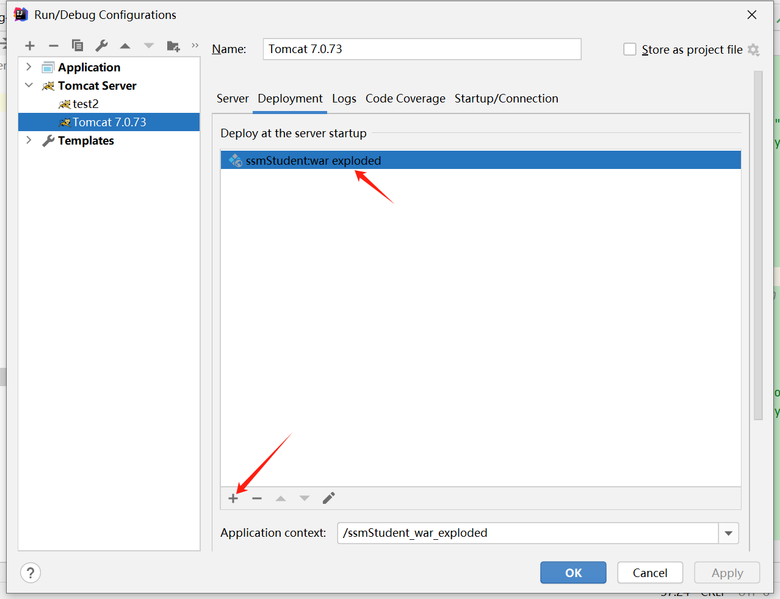Focus the Name input field
This screenshot has height=599, width=780.
[422, 49]
